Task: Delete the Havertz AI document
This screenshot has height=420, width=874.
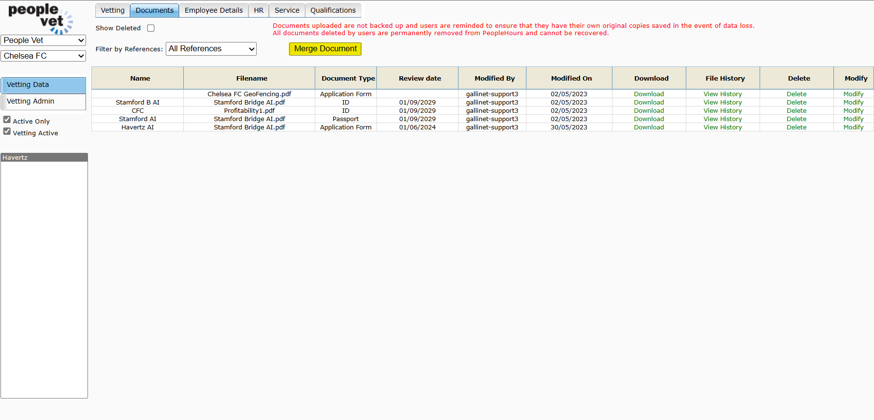Action: click(796, 127)
